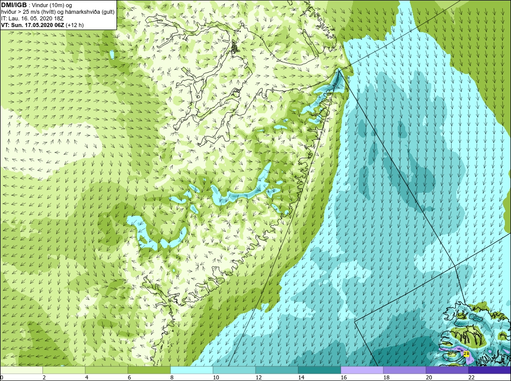Select the light cyan 8–10 m/s legend swatch
This screenshot has height=381, width=511.
(192, 370)
